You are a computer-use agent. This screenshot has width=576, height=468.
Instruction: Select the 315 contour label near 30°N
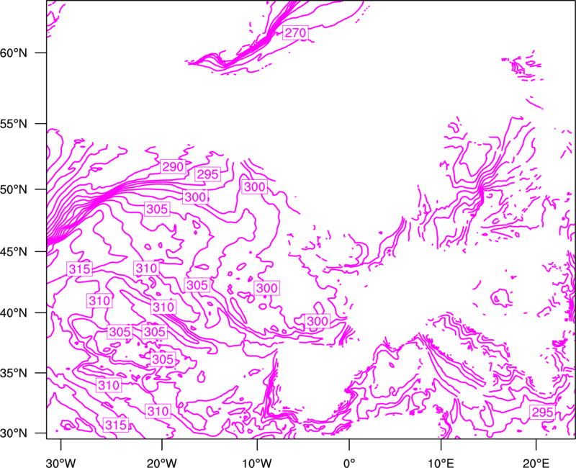coord(116,425)
